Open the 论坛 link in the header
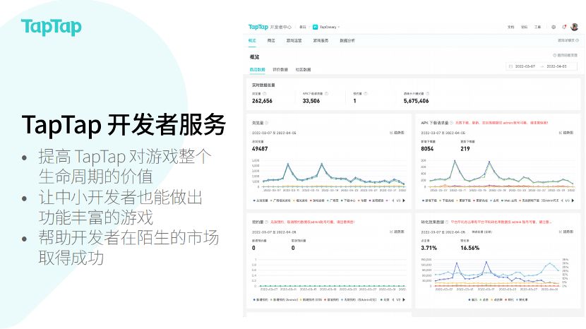586x329 pixels. [x=525, y=27]
